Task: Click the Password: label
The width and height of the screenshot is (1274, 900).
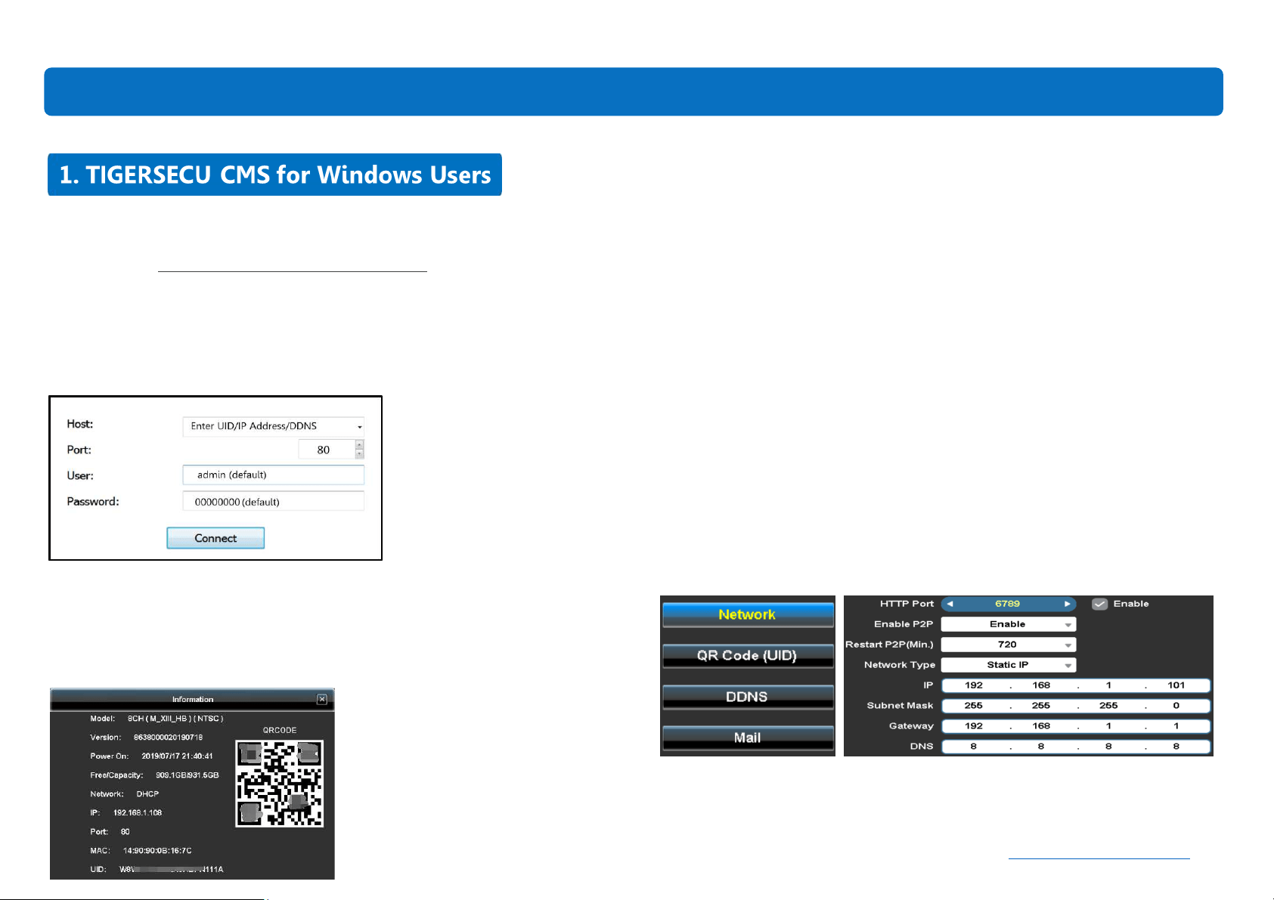Action: 93,501
